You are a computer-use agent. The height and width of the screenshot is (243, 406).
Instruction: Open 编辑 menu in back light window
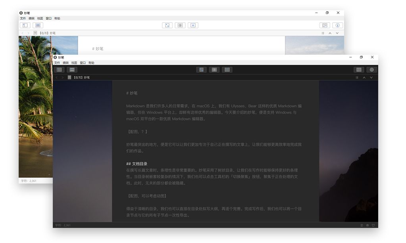coord(31,18)
